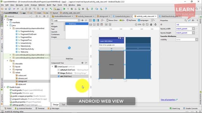Viewport: 202px width, 113px height.
Task: Click the zoom out minus icon in designer
Action: (x=136, y=24)
